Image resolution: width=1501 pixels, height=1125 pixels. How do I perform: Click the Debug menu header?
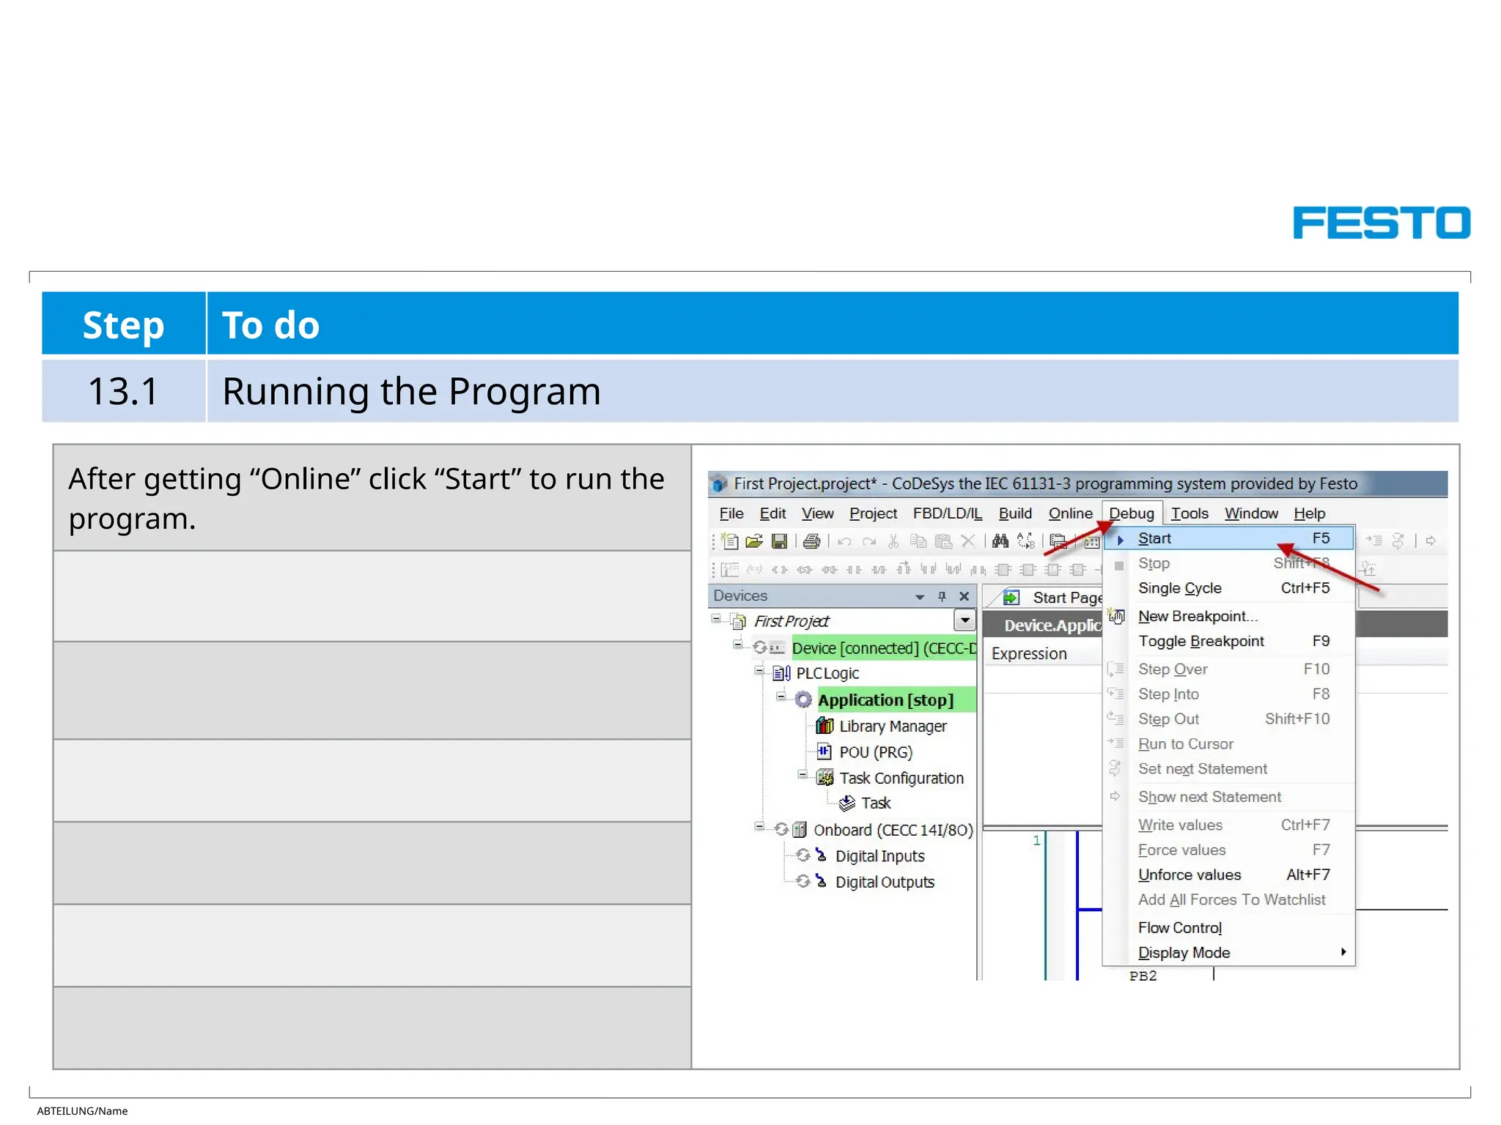(1132, 513)
